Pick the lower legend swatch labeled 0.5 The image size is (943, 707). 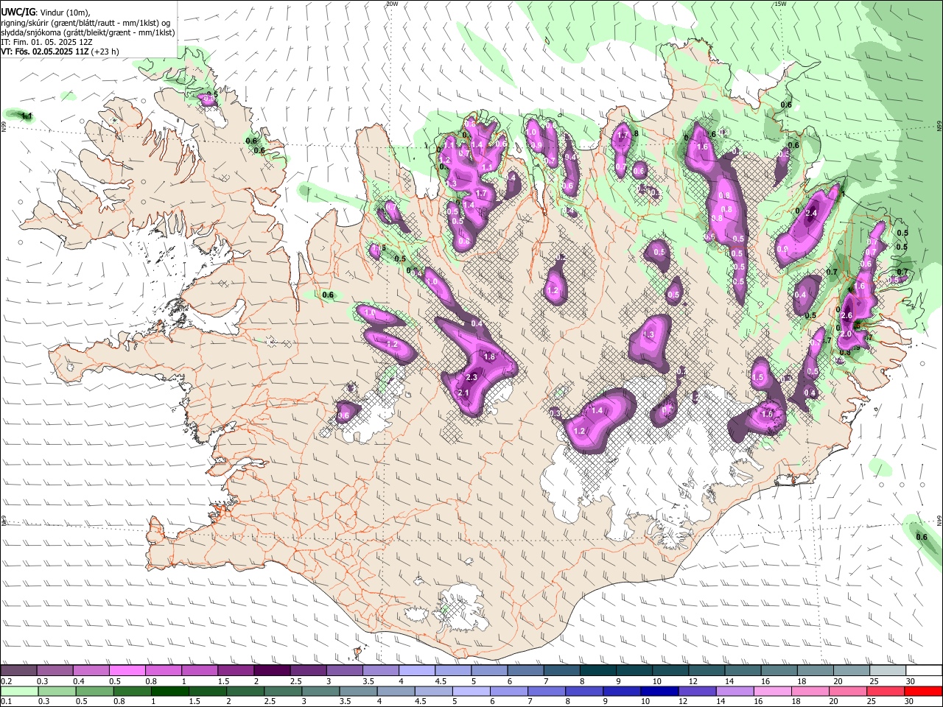click(x=94, y=691)
